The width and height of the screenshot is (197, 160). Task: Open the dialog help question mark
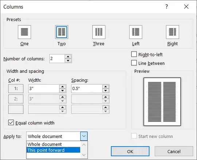click(167, 7)
